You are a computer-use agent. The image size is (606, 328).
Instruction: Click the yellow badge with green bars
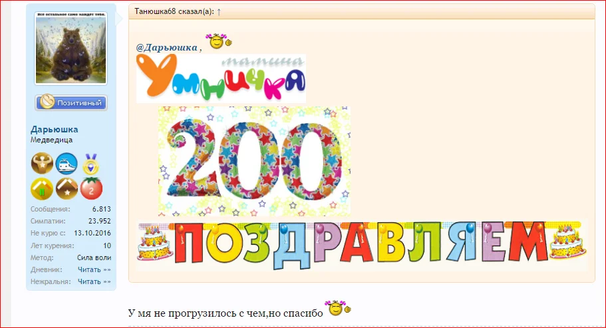(42, 189)
